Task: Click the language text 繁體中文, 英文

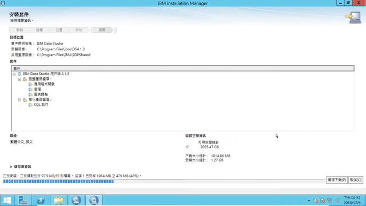Action: 22,142
